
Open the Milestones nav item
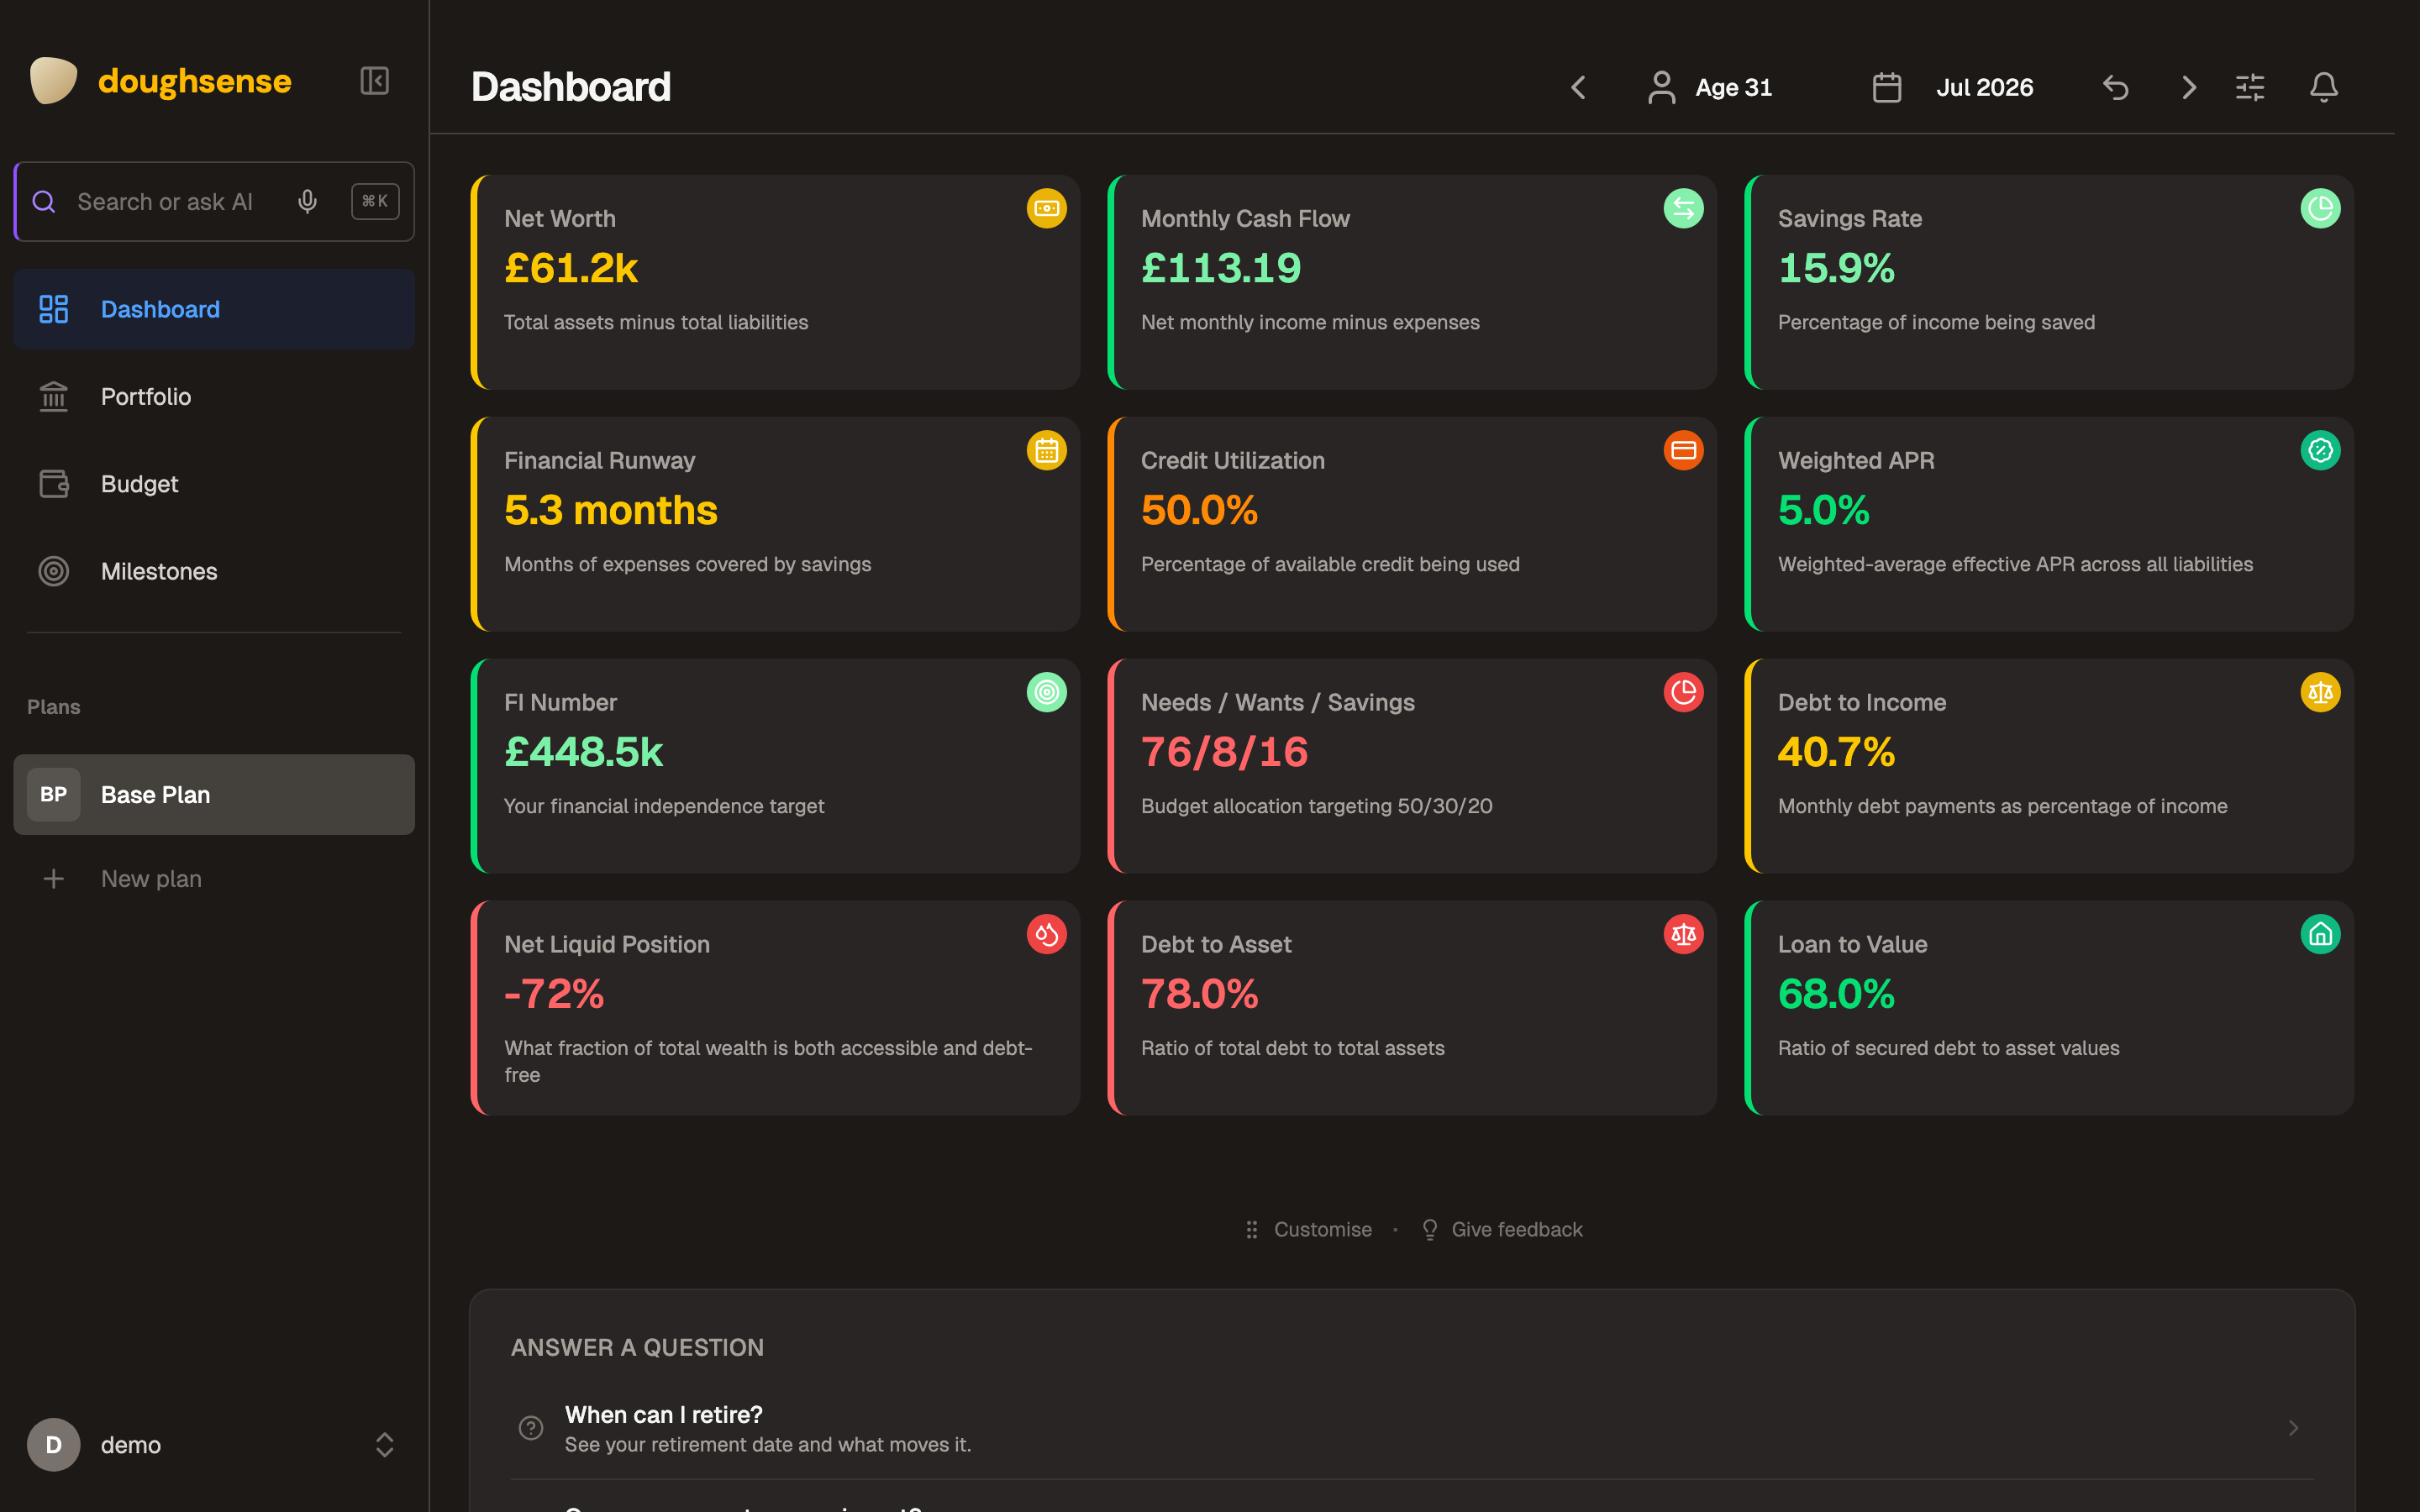coord(214,571)
